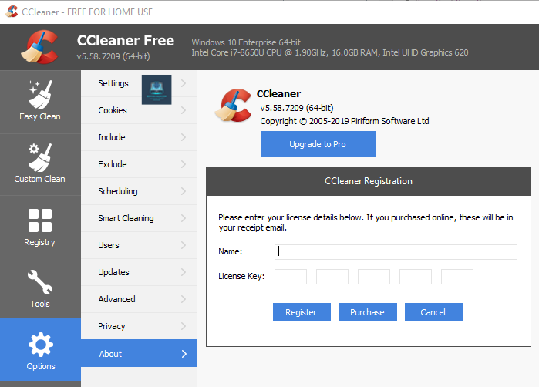Viewport: 539px width, 387px height.
Task: Open the Smart Cleaning options page
Action: (139, 218)
